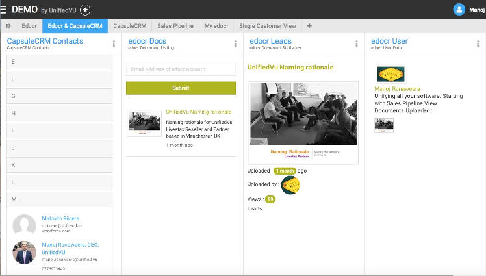Click the edocr Leads panel title
486x276 pixels.
pos(270,41)
